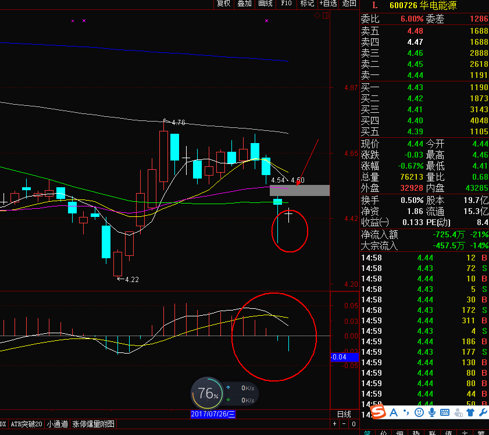Click the 14:58 trade with volume 172
The image size is (489, 435).
point(424,310)
